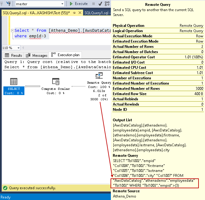Open the 110 % zoom dropdown
Screen dimensions: 205x200
pos(19,48)
